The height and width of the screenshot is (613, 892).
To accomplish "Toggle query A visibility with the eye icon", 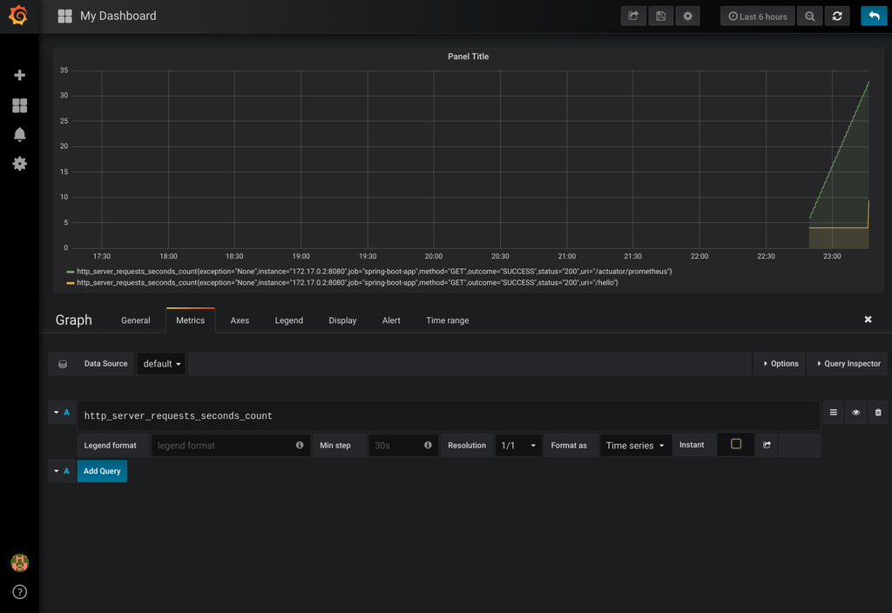I will (855, 413).
